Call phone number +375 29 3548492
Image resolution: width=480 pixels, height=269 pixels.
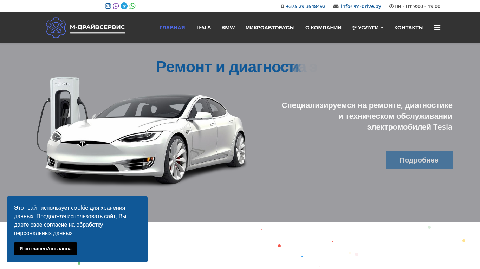pyautogui.click(x=306, y=6)
